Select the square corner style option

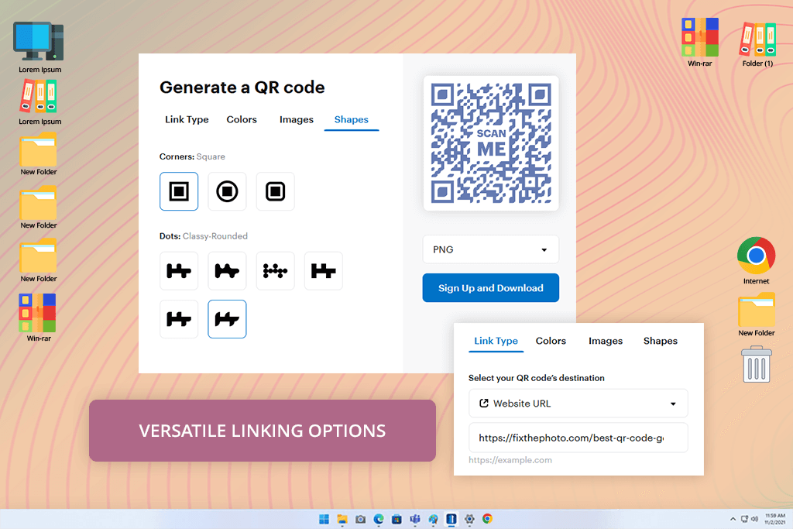click(x=179, y=191)
